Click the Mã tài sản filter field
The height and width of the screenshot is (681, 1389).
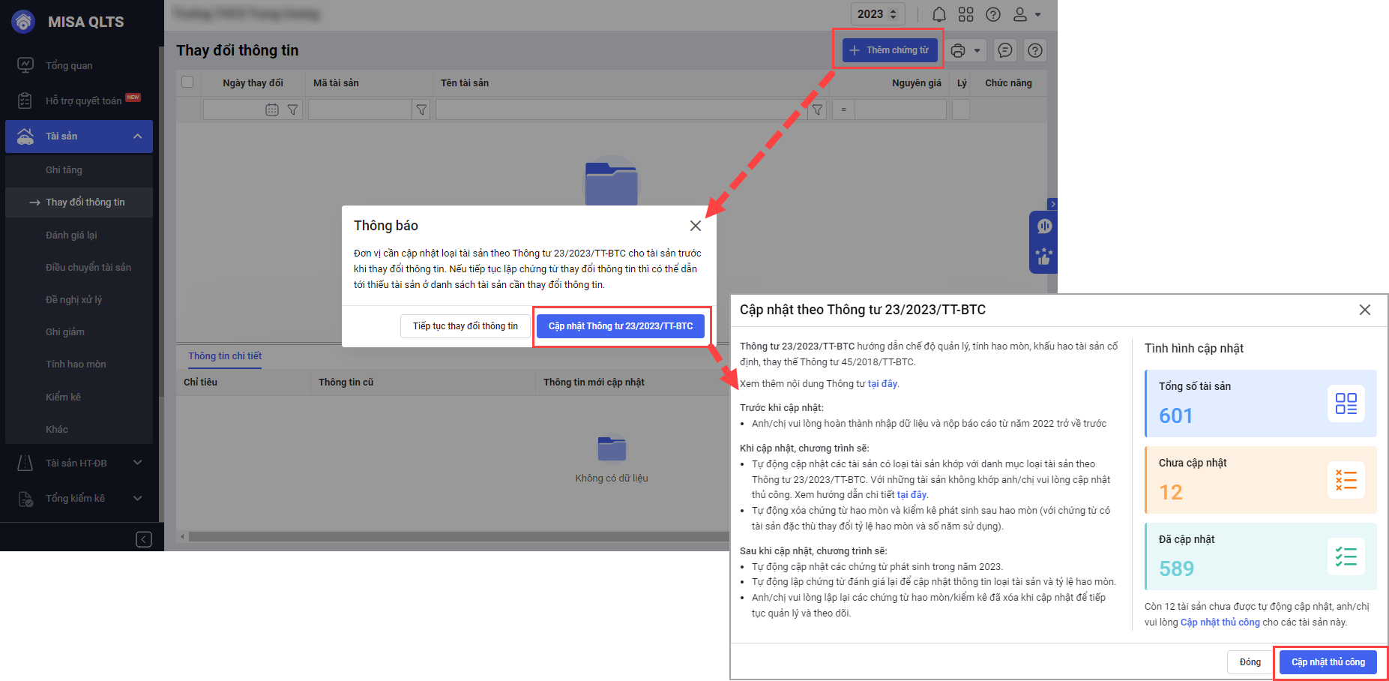(x=360, y=109)
